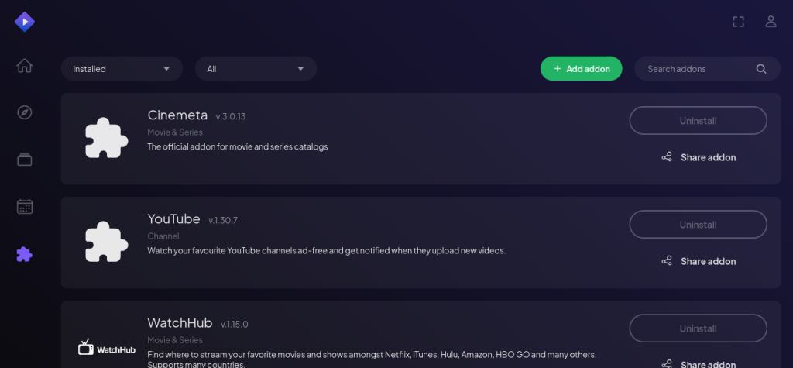This screenshot has width=793, height=368.
Task: Click YouTube ad-free description text
Action: pos(327,250)
